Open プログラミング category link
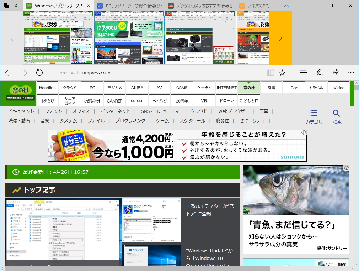This screenshot has height=271, width=359. point(130,121)
